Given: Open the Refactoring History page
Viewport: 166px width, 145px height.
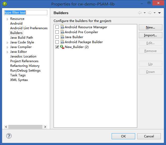Looking at the screenshot, I should coord(25,66).
